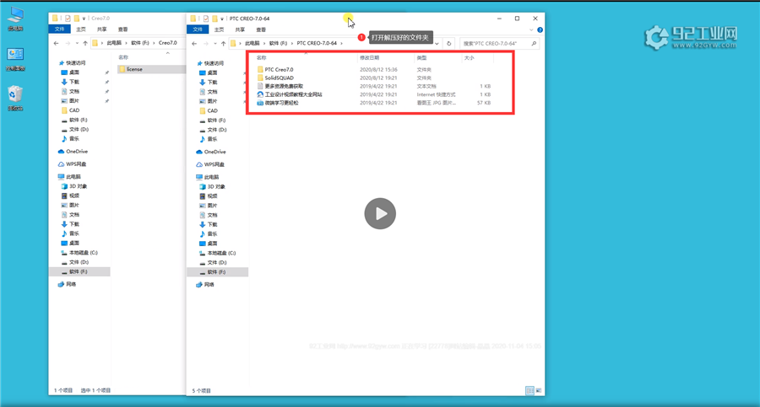Click 软件 (F:) breadcrumb in PTC CREO-7.0-64 address bar
The image size is (760, 407).
(x=278, y=44)
